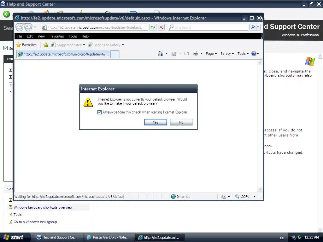Click the 100% zoom level button
The width and height of the screenshot is (323, 242).
(x=242, y=197)
